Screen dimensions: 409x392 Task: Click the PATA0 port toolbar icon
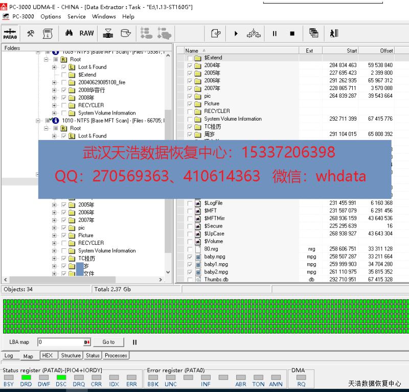[10, 33]
